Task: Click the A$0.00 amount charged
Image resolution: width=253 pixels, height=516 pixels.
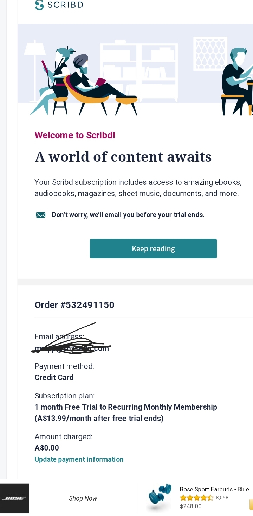Action: [47, 448]
